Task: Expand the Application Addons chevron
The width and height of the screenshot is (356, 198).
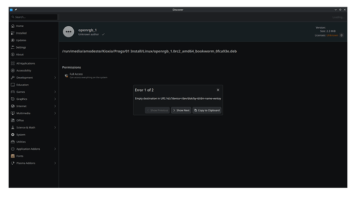Action: (x=55, y=149)
